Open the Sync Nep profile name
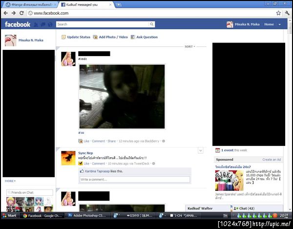Viewport: 293px width, 229px height. click(85, 153)
